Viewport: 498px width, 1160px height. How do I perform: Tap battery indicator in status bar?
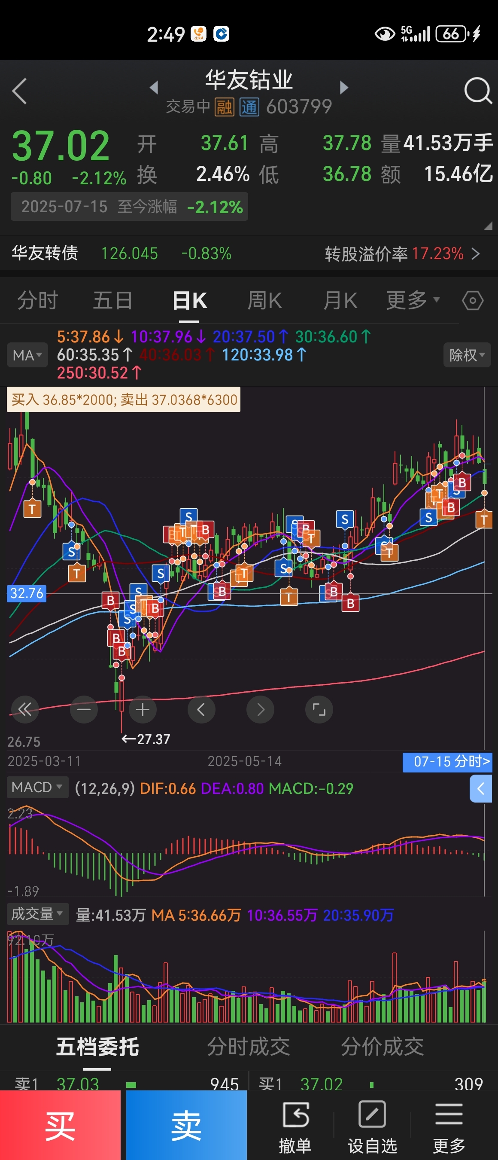click(x=452, y=34)
